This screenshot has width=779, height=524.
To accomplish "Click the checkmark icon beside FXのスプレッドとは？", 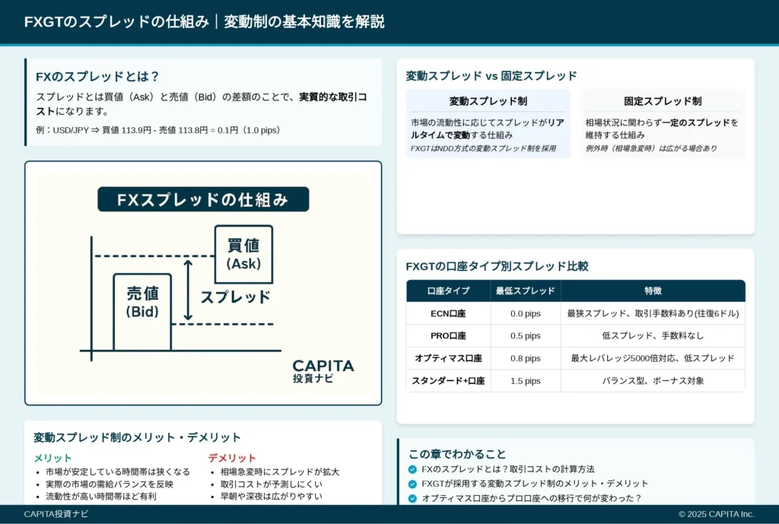I will 412,469.
